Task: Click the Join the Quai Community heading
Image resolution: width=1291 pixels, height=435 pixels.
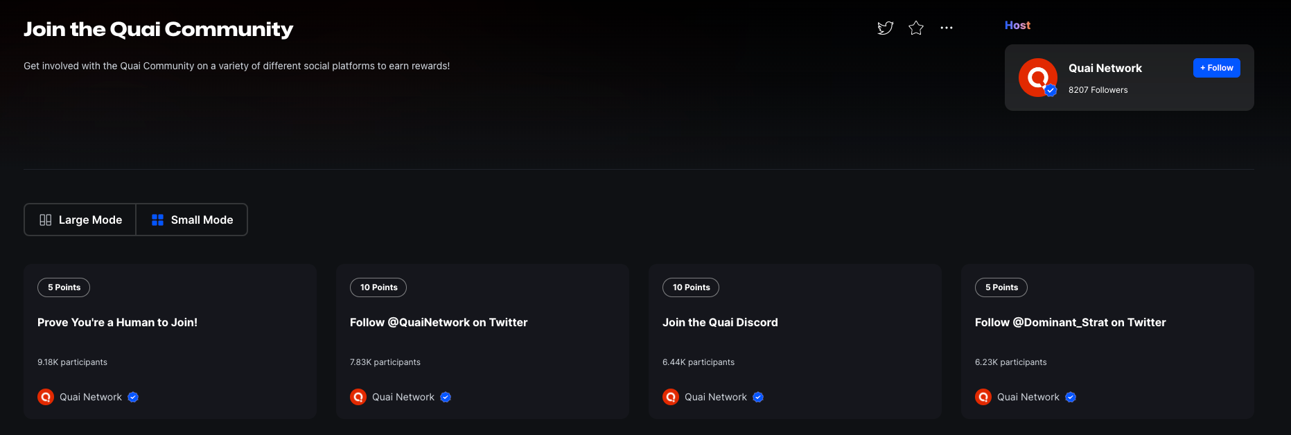Action: [x=159, y=29]
